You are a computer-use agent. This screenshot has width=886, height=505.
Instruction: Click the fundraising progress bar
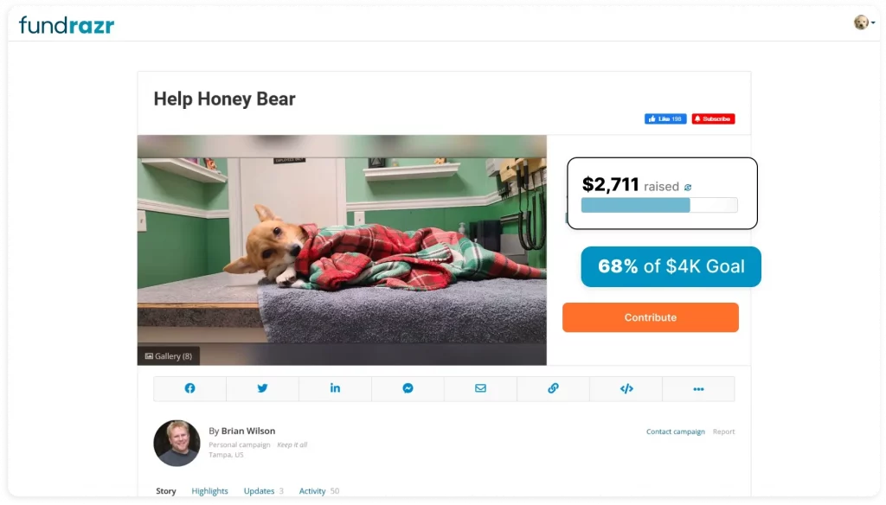(659, 205)
